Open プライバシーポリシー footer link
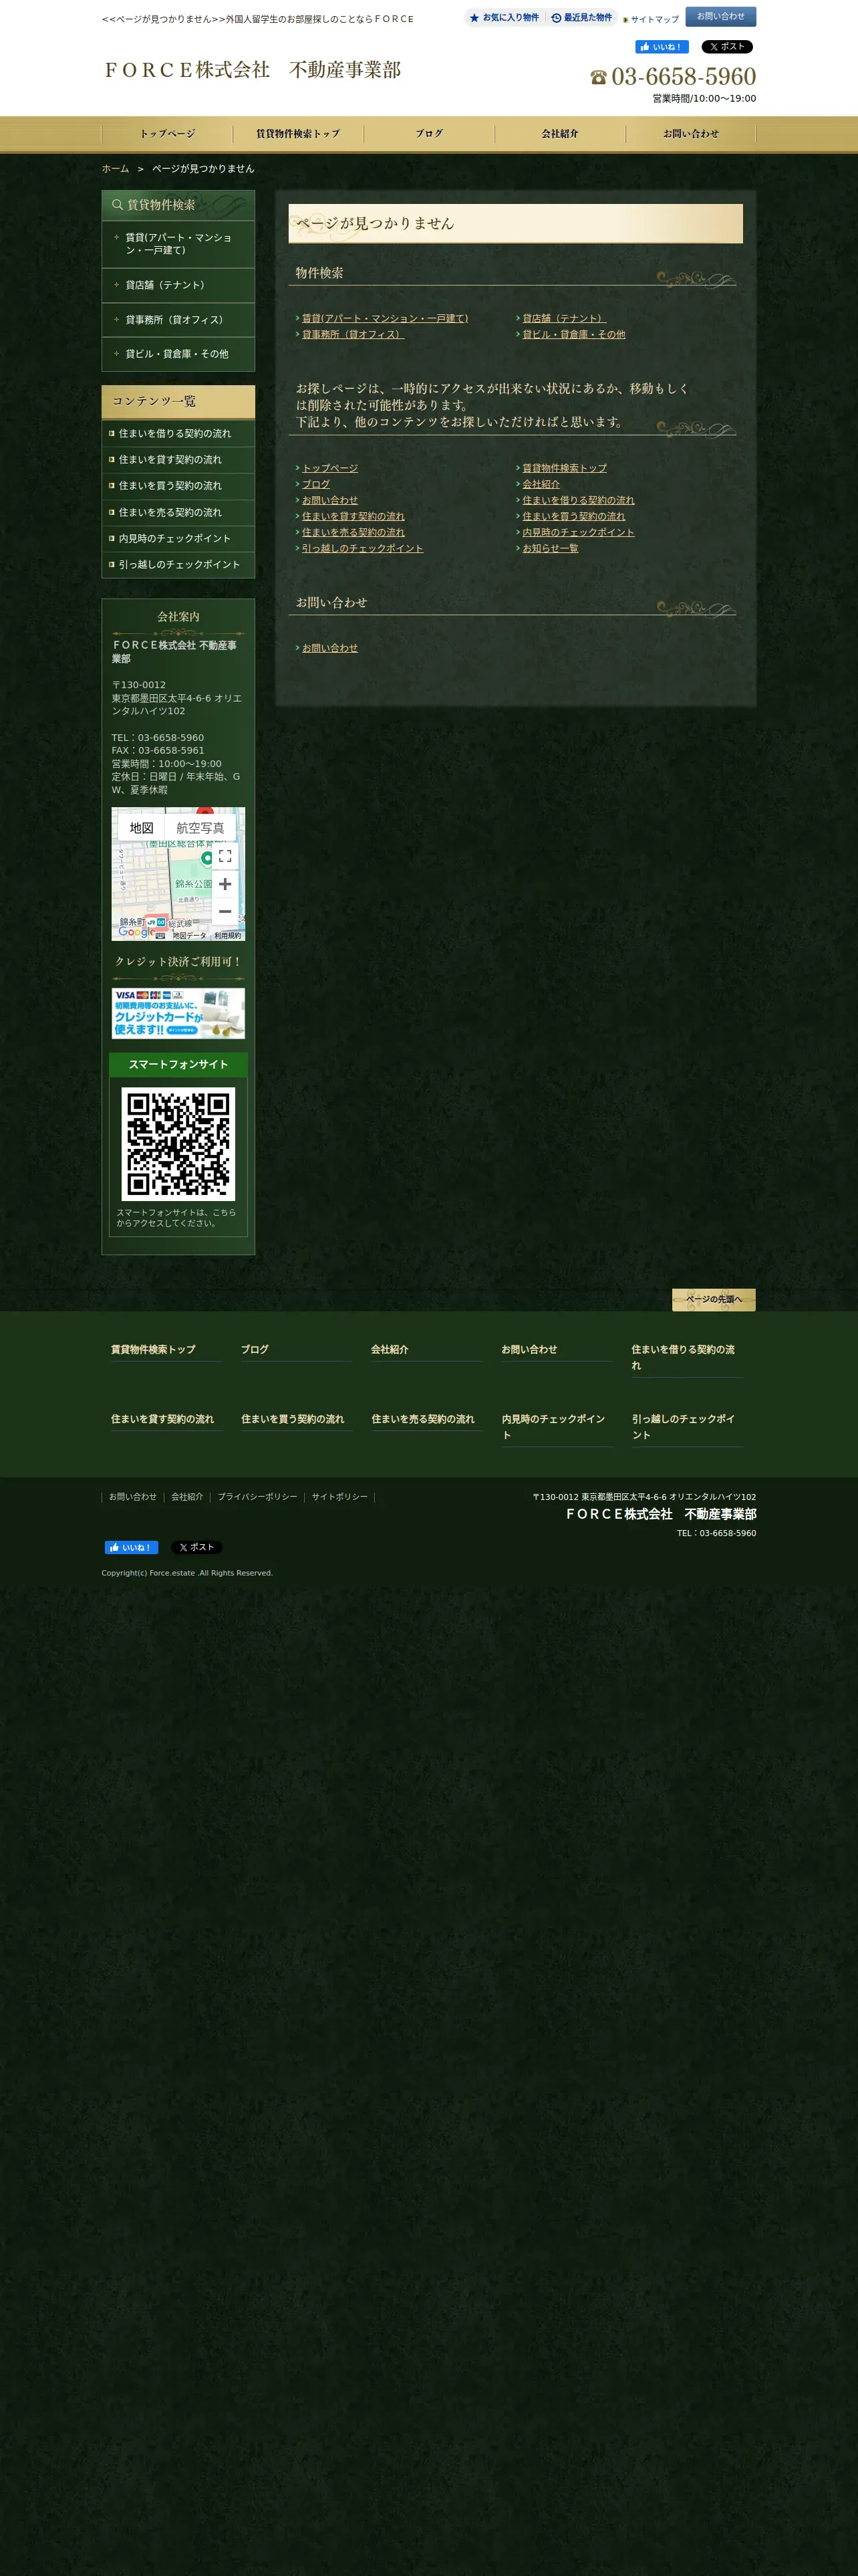Viewport: 858px width, 2576px height. pos(257,1497)
